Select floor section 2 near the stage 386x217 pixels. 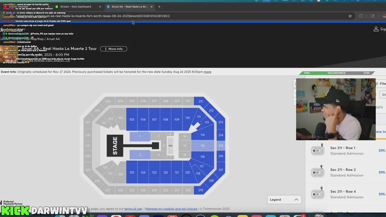coord(140,155)
